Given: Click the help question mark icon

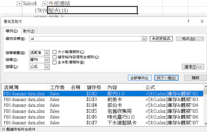Looking at the screenshot, I should tap(188, 22).
